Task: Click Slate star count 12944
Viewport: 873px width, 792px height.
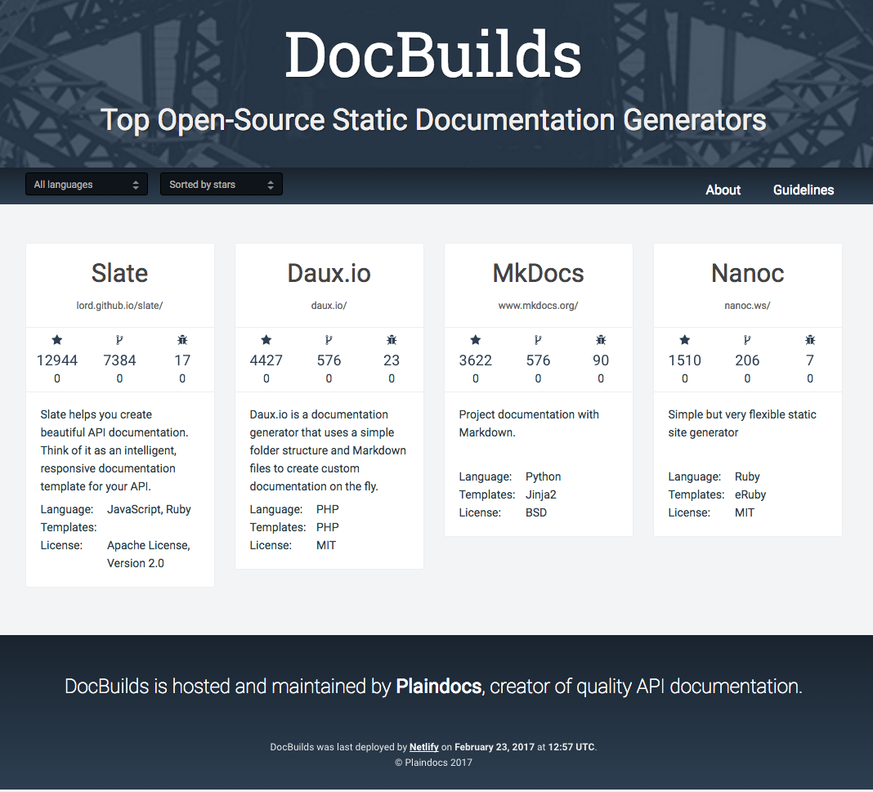Action: tap(56, 360)
